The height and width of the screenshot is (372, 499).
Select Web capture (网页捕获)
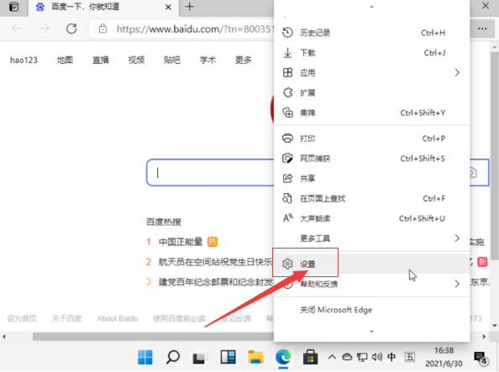(371, 159)
